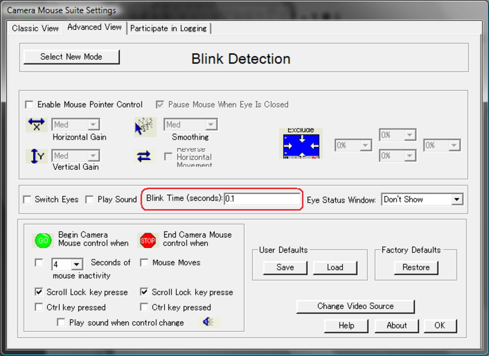Enable the Play Sound checkbox

pyautogui.click(x=90, y=199)
